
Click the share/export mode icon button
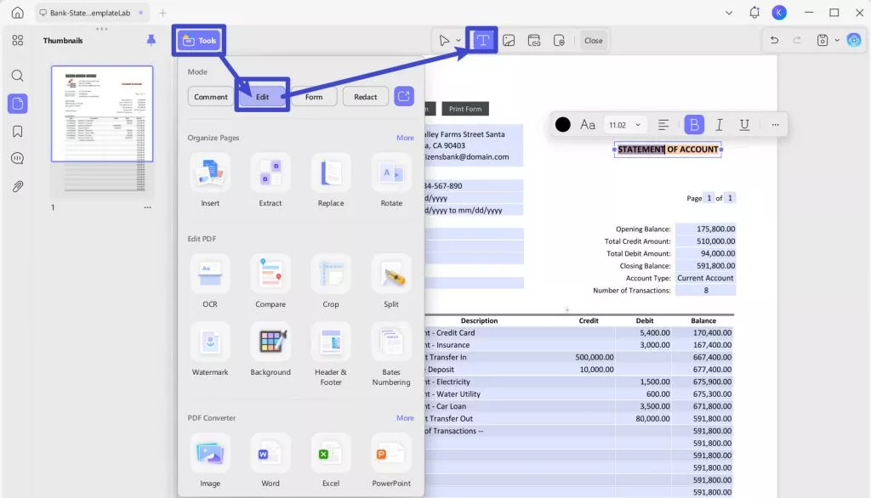coord(404,96)
